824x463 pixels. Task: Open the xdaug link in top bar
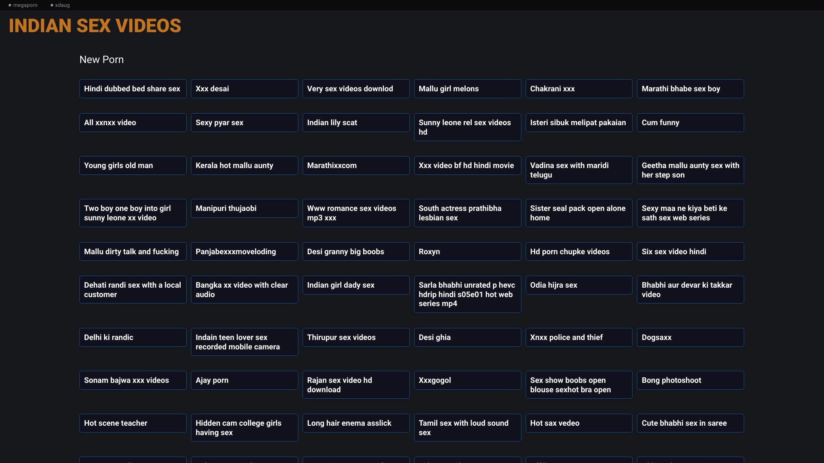[60, 5]
